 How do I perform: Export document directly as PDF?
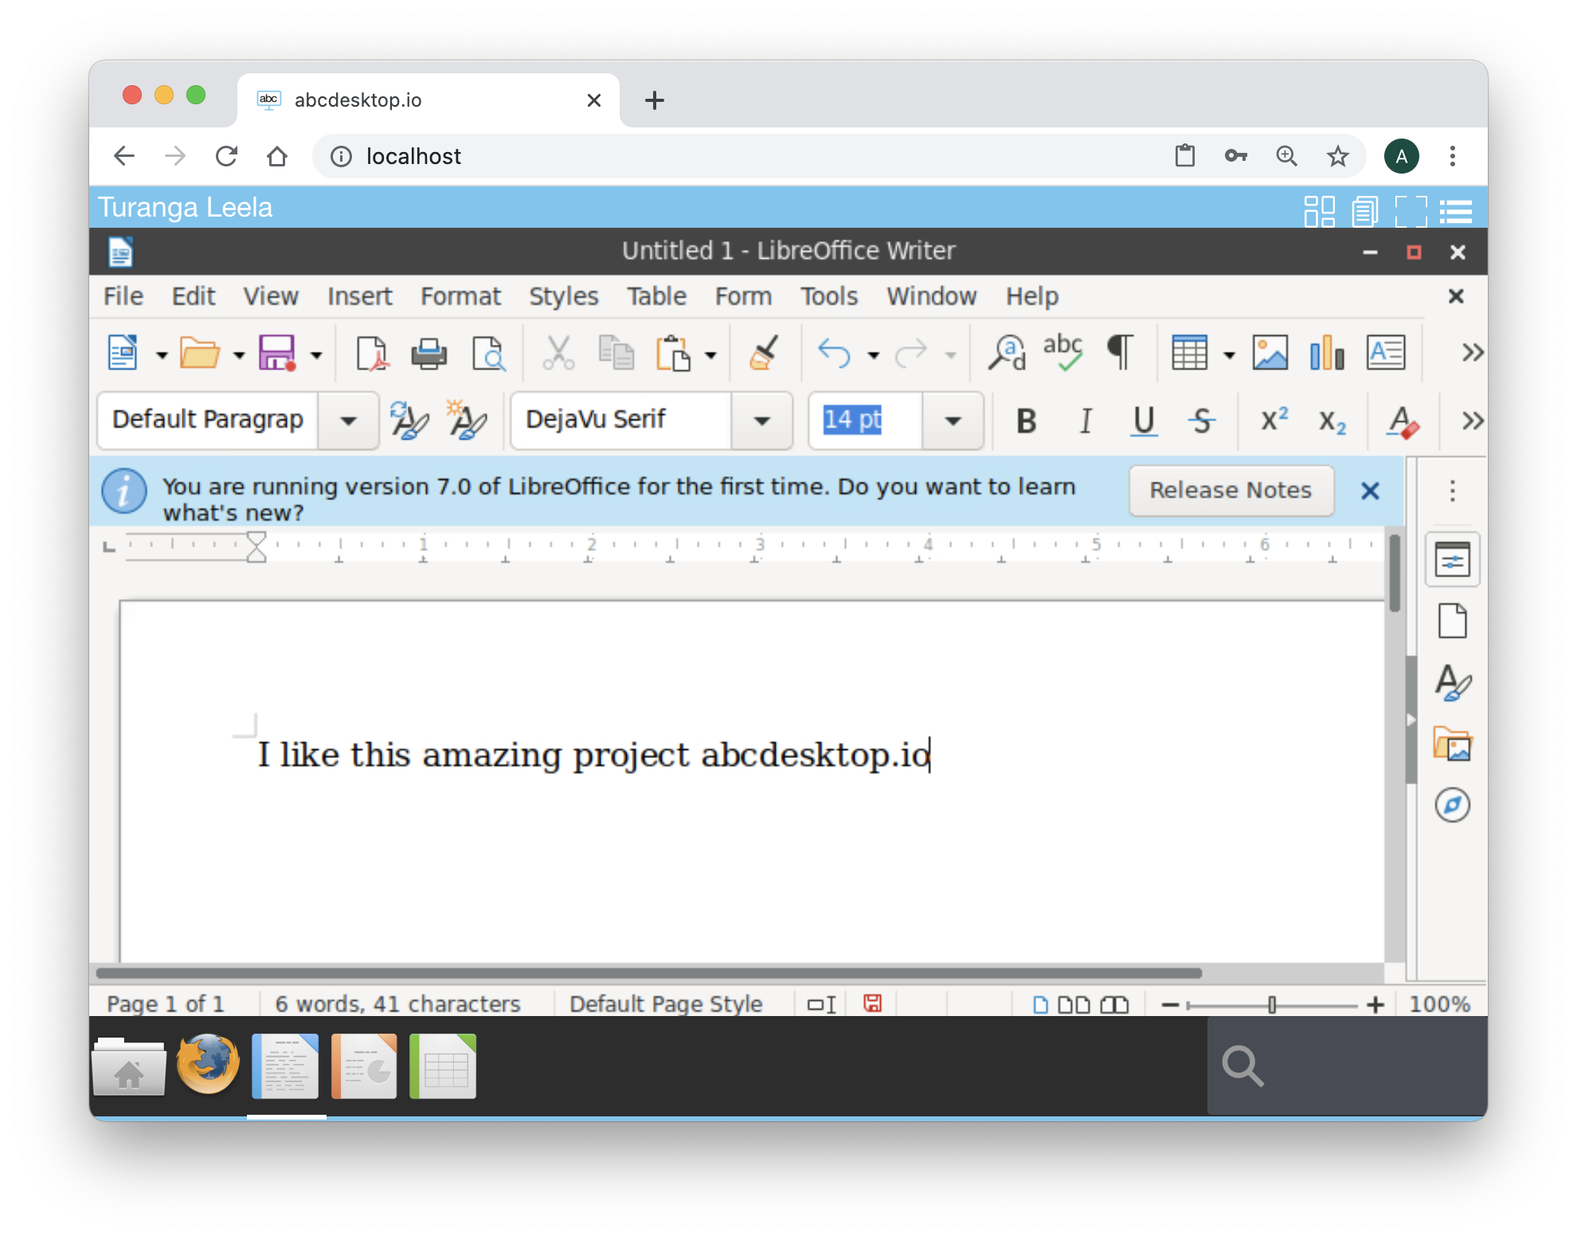pos(372,353)
